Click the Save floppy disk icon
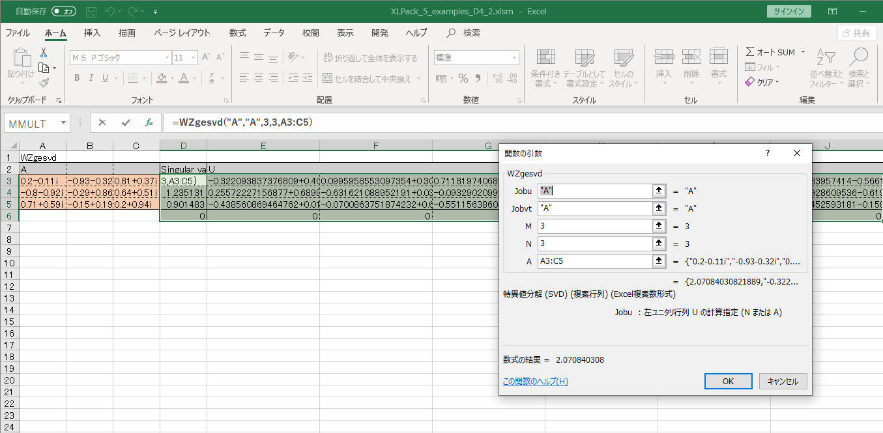 click(x=91, y=12)
